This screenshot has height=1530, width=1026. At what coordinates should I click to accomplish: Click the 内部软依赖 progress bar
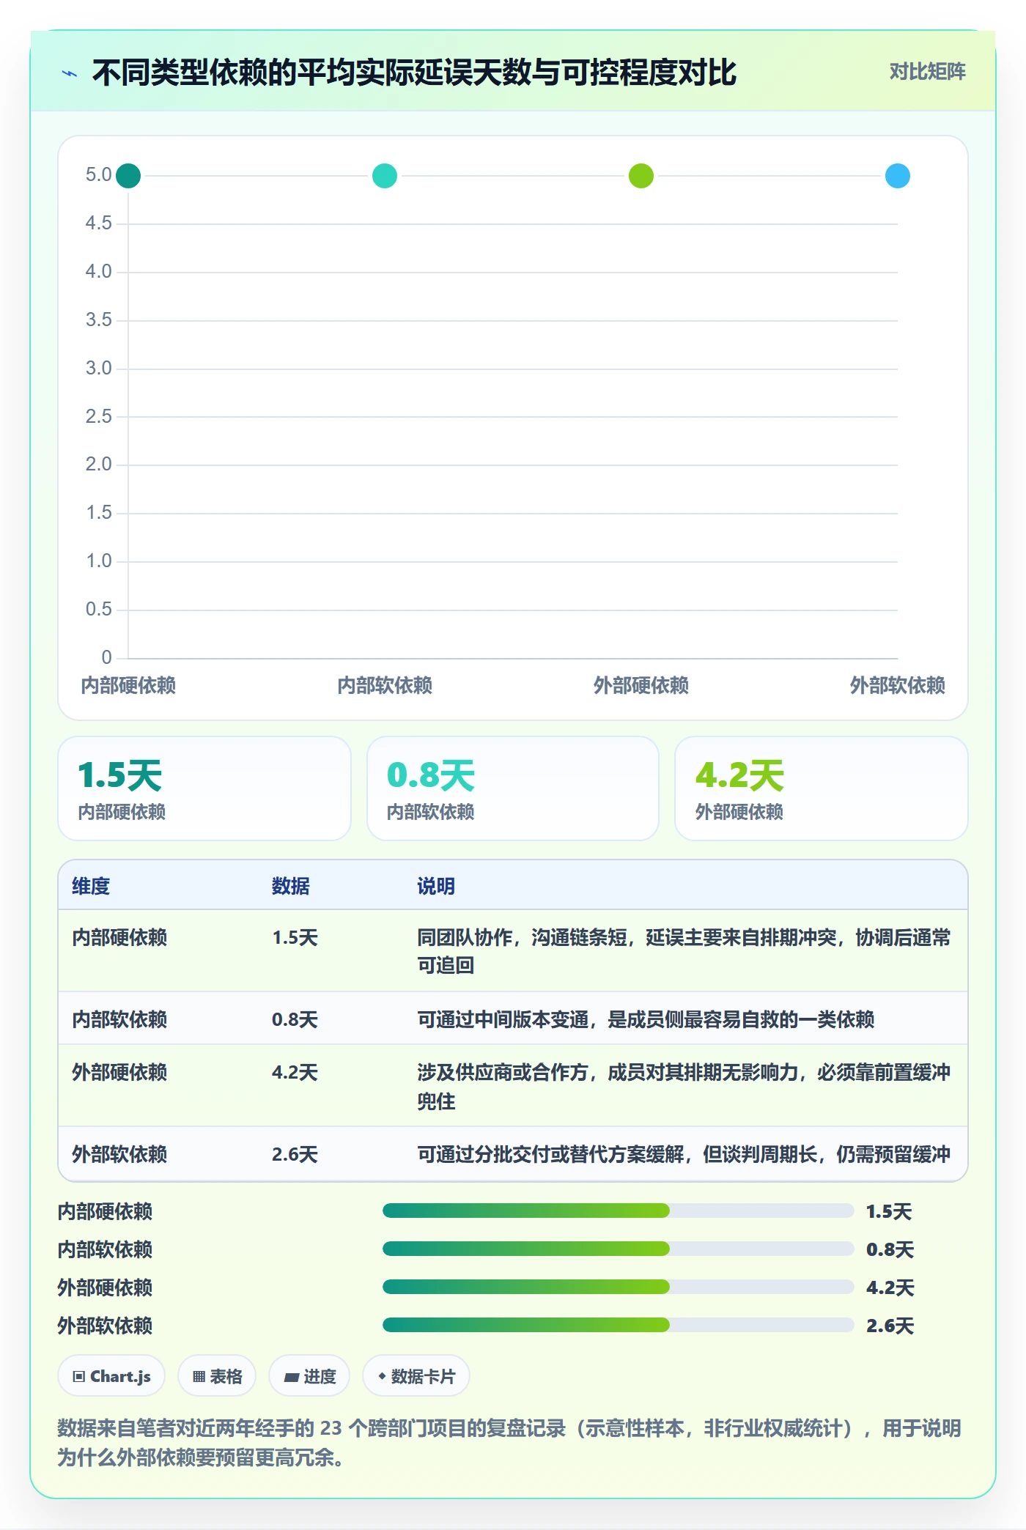618,1249
